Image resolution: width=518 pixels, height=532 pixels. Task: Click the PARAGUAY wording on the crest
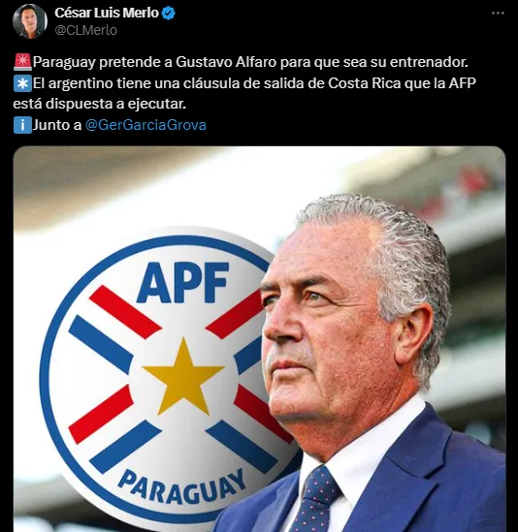coord(182,487)
